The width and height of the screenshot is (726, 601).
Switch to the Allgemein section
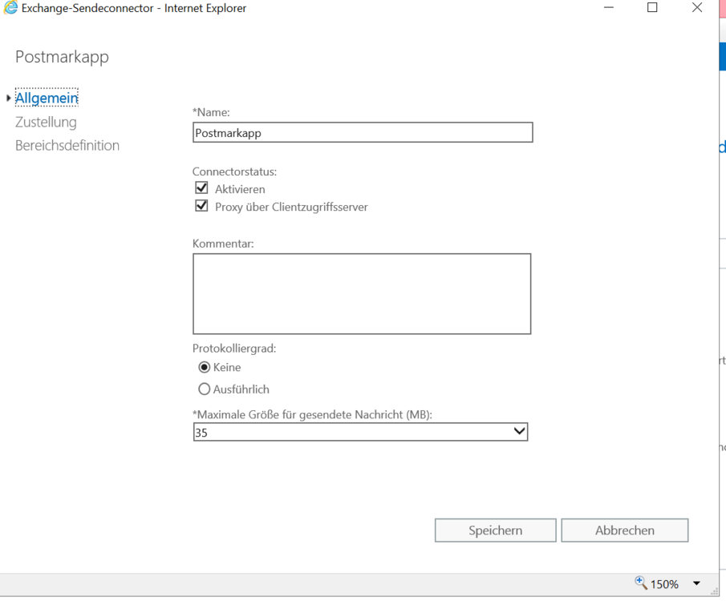tap(47, 98)
